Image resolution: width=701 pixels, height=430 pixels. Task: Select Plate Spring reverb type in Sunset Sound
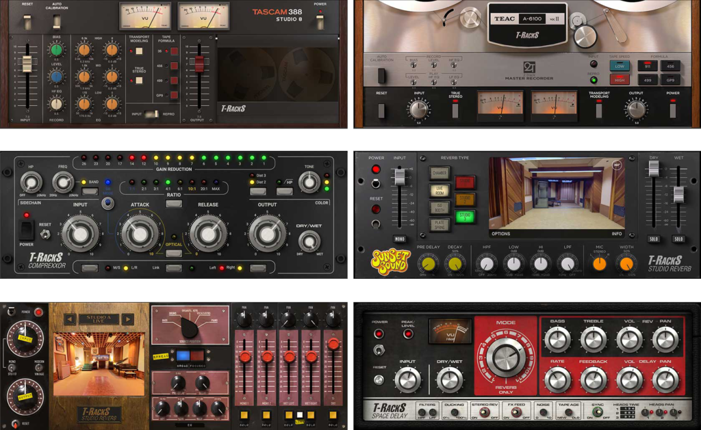tap(439, 225)
